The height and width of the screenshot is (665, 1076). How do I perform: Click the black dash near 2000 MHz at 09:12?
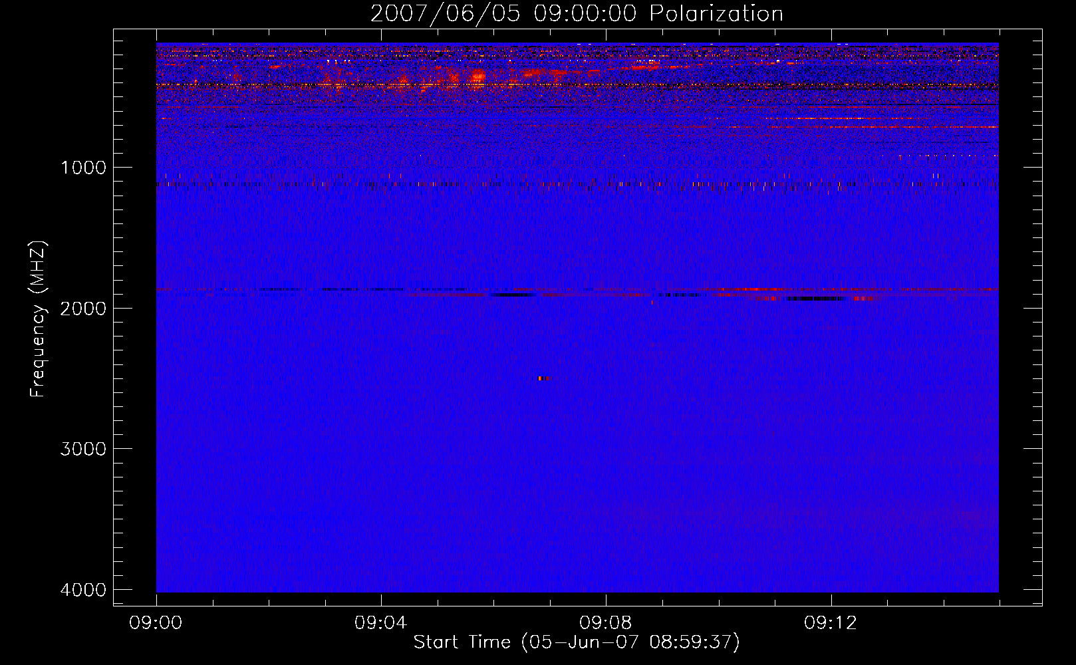tap(815, 299)
